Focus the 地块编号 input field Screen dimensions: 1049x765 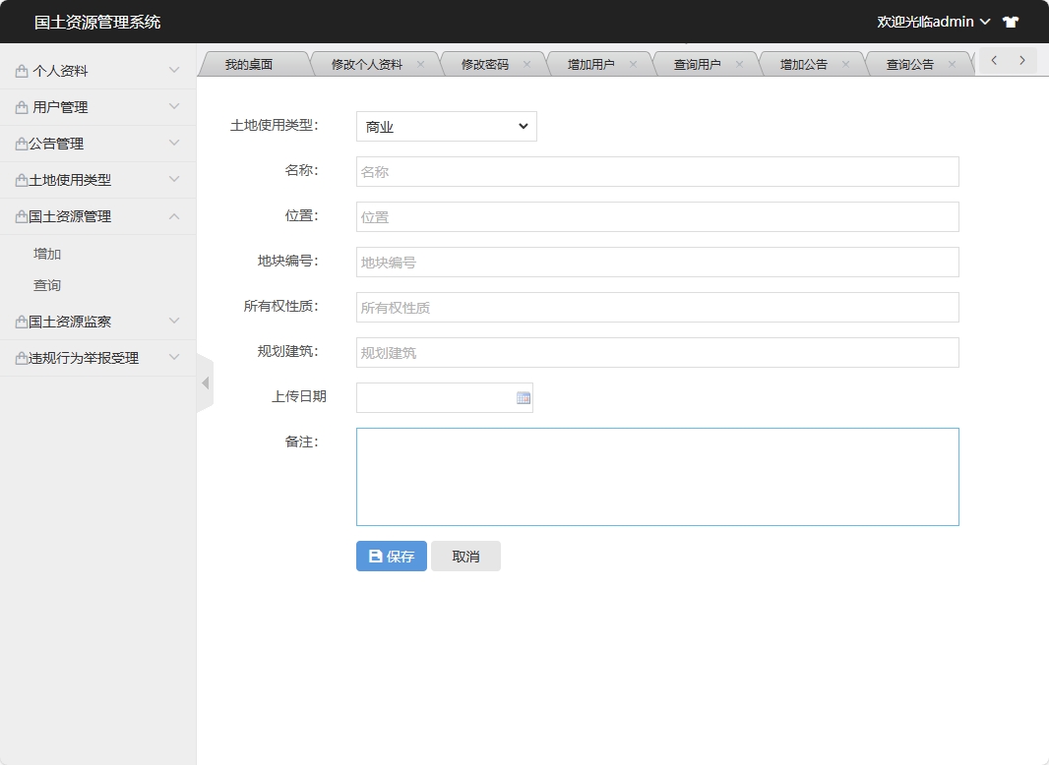pyautogui.click(x=656, y=263)
